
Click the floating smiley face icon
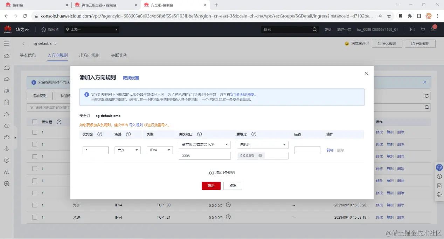(x=439, y=194)
